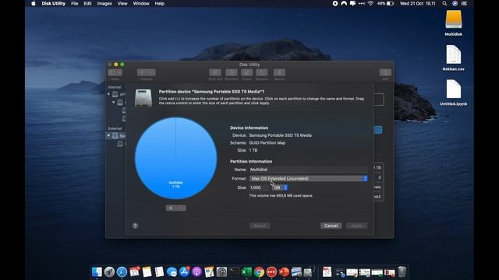499x280 pixels.
Task: Collapse the first Internal disk disclosure triangle
Action: point(109,94)
